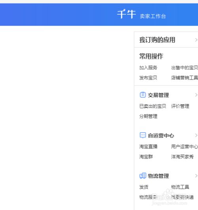Image resolution: width=198 pixels, height=210 pixels.
Task: Open 出售中的宝贝
Action: point(185,68)
